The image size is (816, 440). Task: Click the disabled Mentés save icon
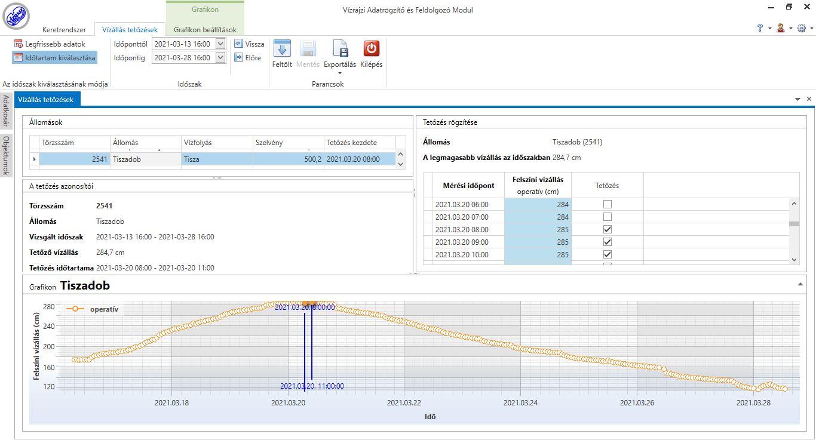click(x=308, y=48)
